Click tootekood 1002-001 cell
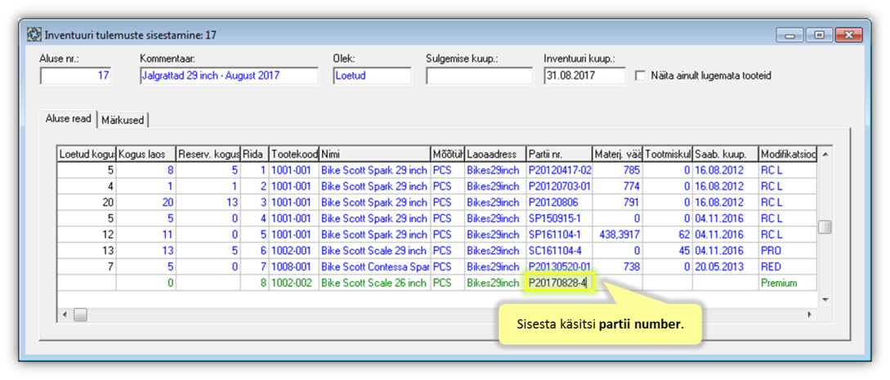This screenshot has height=380, width=890. [x=294, y=250]
